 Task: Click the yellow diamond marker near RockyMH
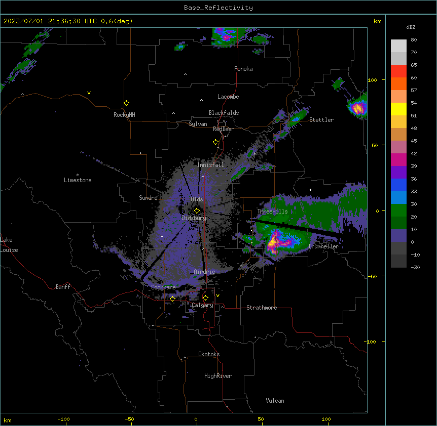tap(127, 103)
